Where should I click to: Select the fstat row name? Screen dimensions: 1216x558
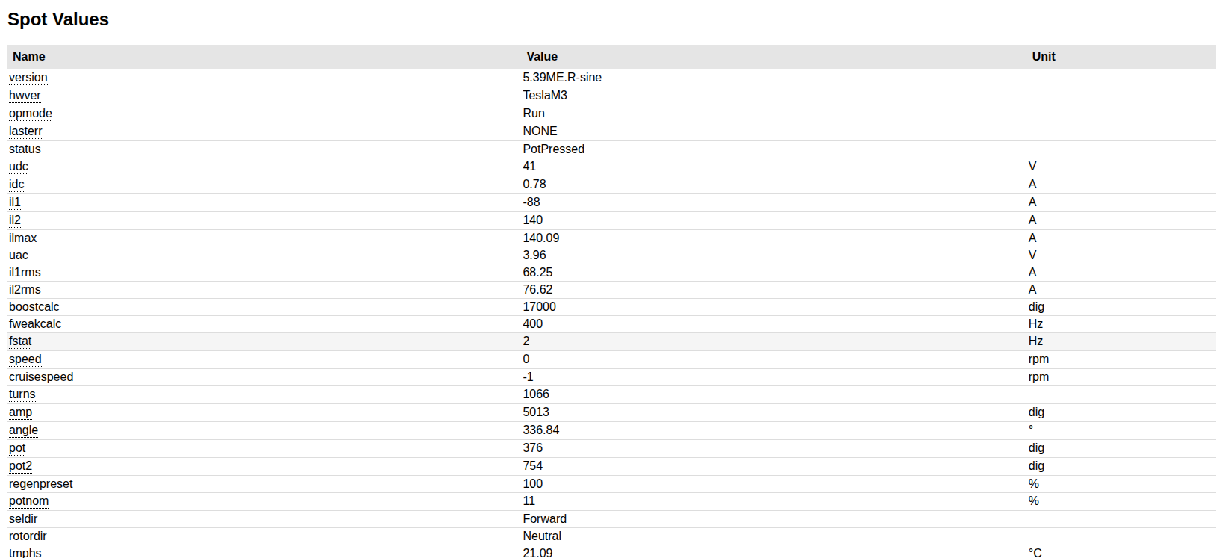20,341
